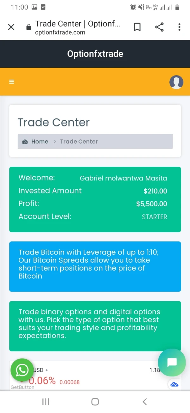The width and height of the screenshot is (190, 413).
Task: Tap the optionfxtrade.com address bar URL
Action: 60,32
